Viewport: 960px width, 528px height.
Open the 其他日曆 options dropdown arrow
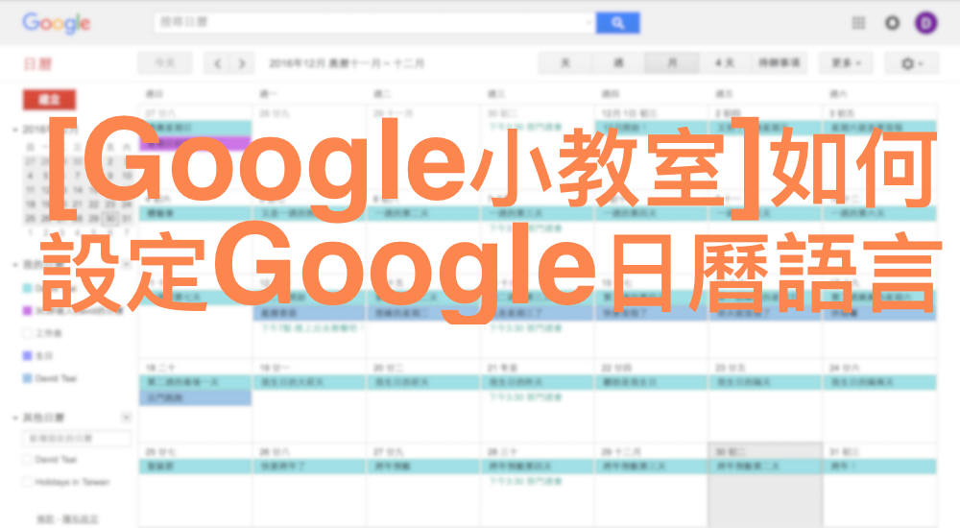[126, 418]
